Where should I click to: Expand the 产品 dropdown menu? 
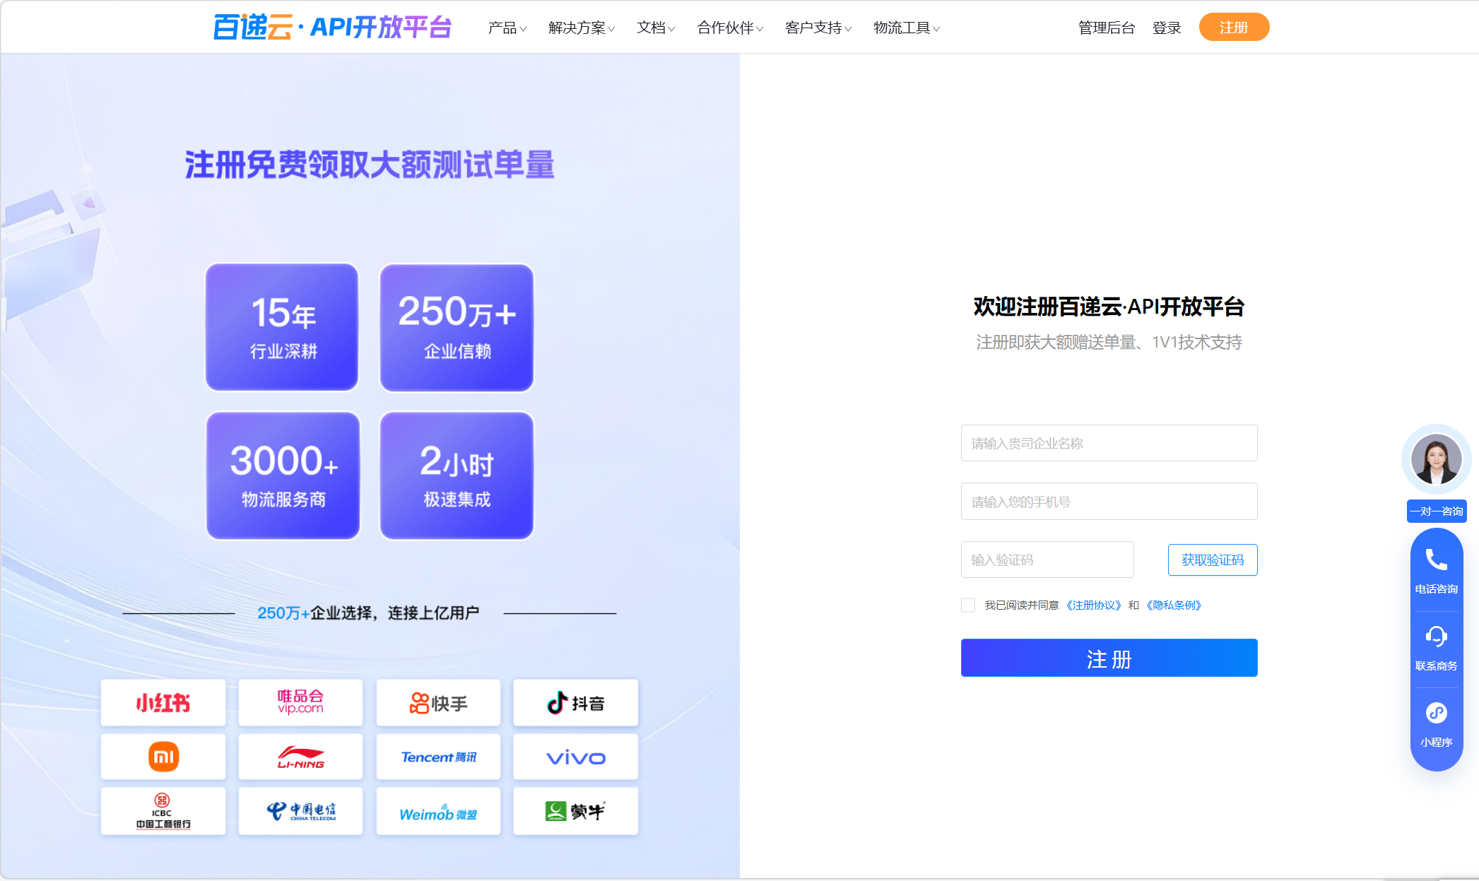[x=507, y=28]
